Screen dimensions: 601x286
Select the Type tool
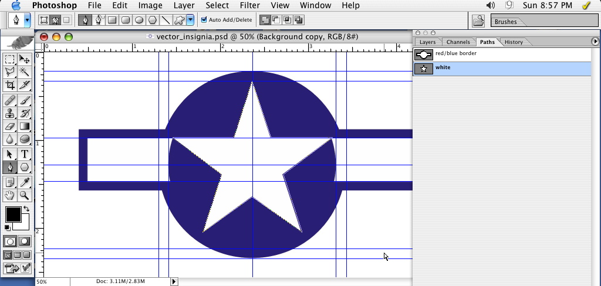click(x=25, y=154)
